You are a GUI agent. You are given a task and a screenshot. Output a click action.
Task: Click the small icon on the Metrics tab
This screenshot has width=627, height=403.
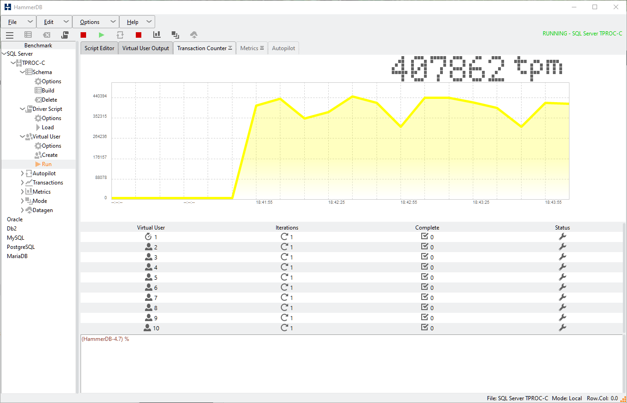point(262,48)
